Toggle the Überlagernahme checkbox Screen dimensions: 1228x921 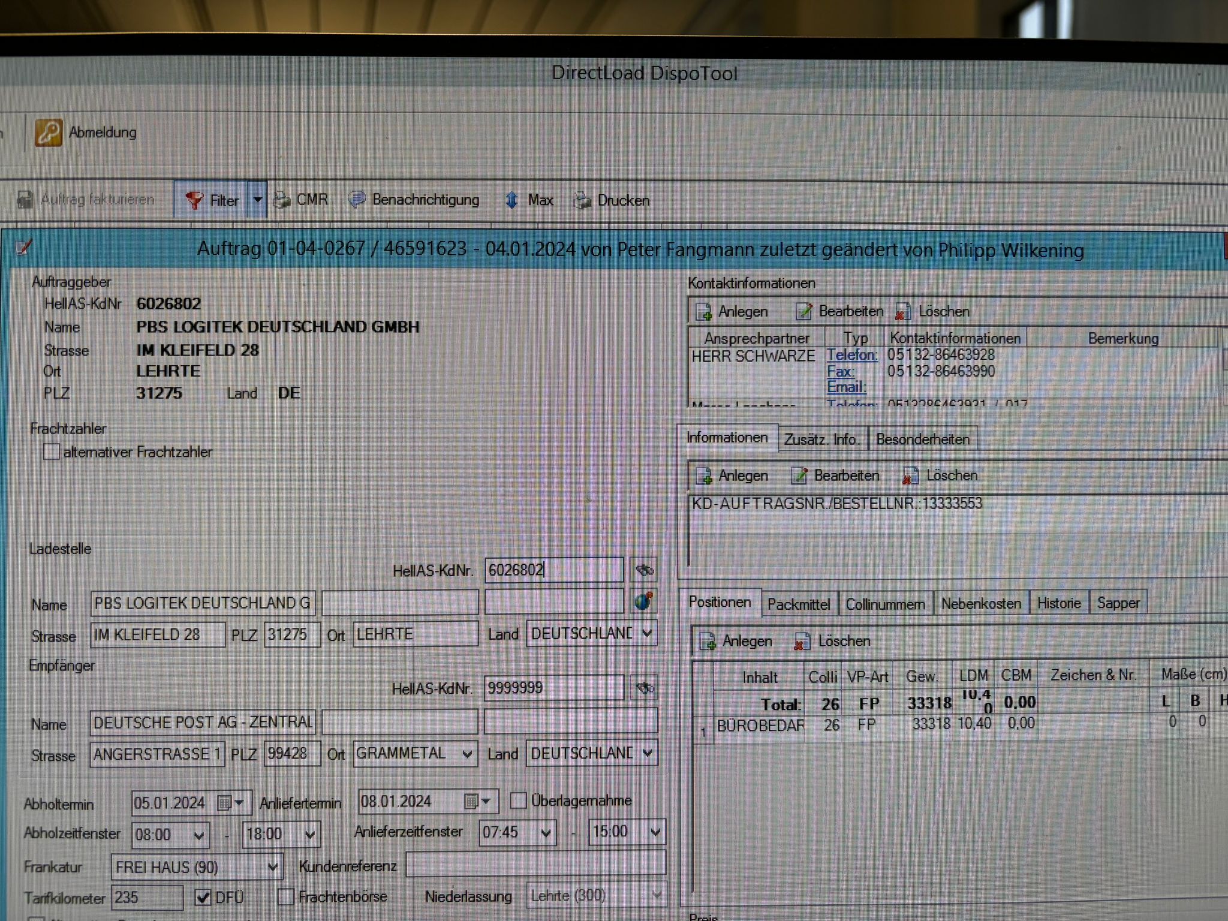click(518, 800)
